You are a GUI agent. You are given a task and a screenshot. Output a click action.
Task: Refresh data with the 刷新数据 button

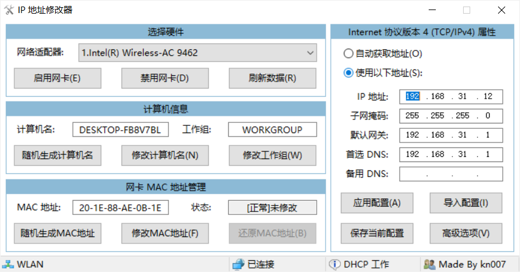272,78
